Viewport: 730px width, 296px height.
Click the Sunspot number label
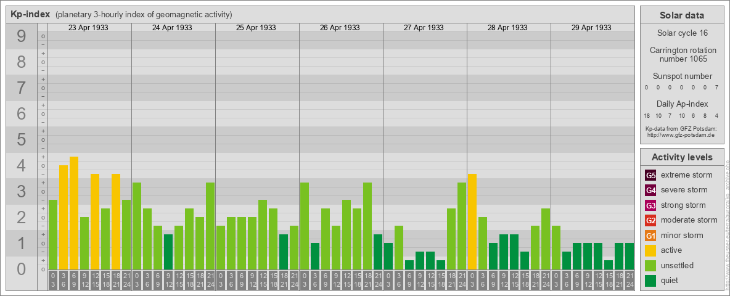tap(682, 76)
